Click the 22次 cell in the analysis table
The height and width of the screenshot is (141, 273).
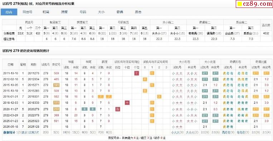[x=21, y=33]
